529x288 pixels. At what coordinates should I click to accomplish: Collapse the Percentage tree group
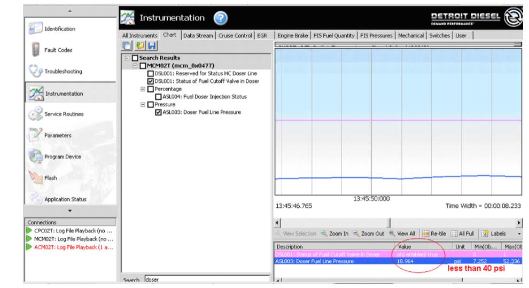[143, 89]
